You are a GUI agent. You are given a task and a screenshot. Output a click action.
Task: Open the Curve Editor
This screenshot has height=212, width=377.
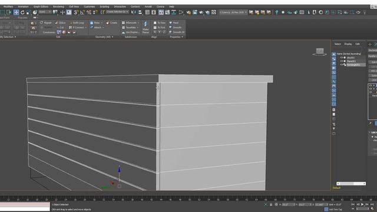(167, 12)
